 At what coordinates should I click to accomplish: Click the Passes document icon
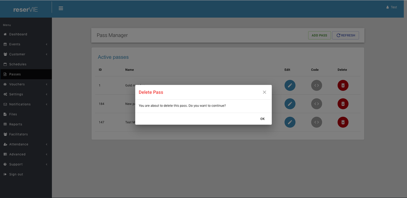click(x=5, y=74)
